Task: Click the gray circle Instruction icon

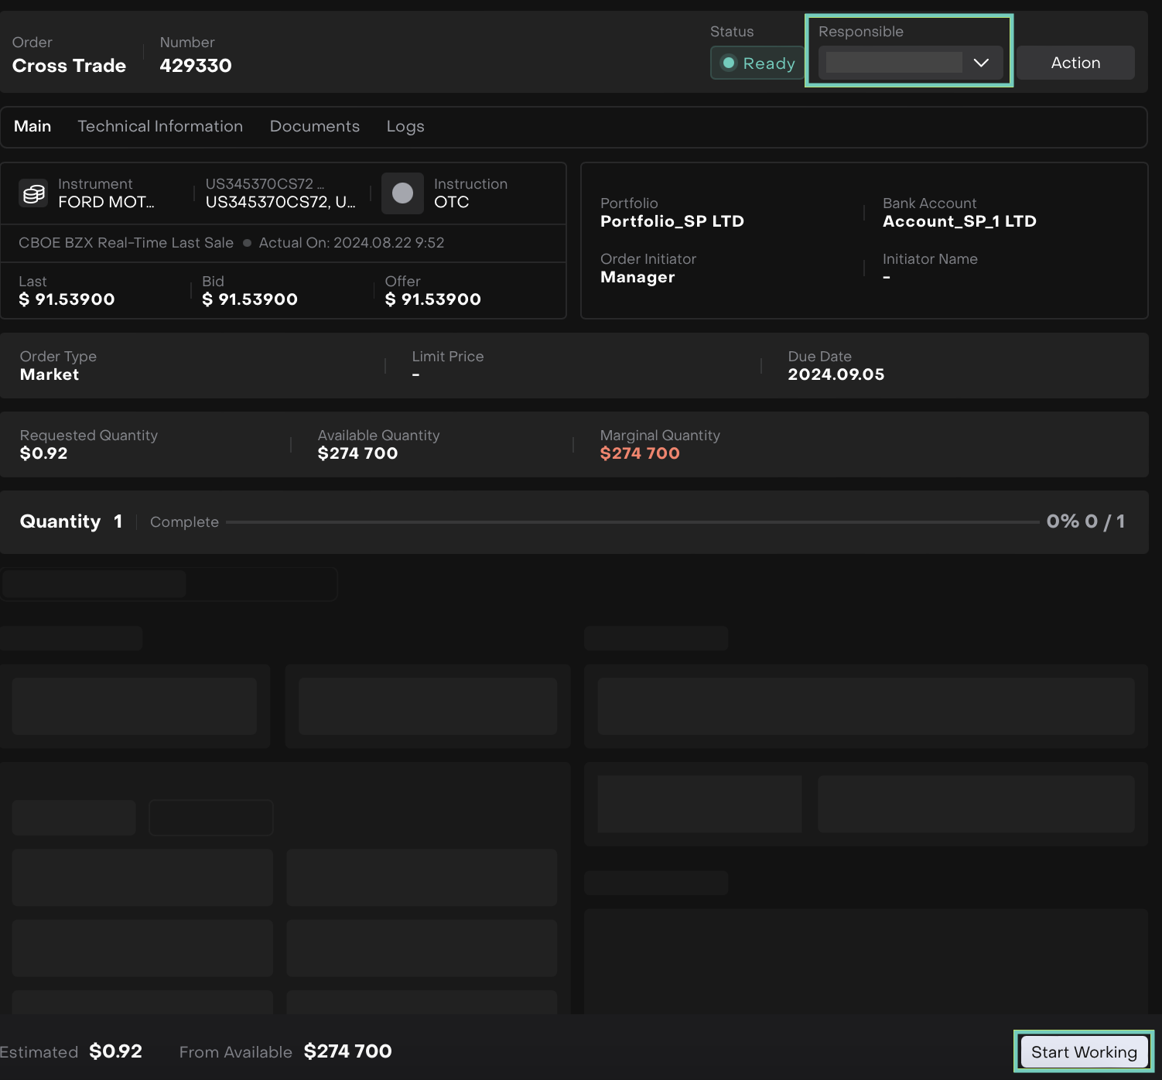Action: (402, 193)
